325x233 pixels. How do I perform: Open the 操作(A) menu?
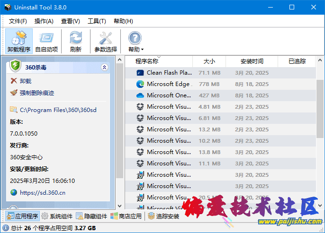click(x=44, y=21)
